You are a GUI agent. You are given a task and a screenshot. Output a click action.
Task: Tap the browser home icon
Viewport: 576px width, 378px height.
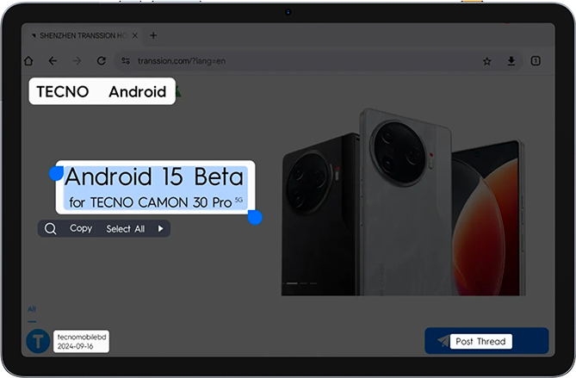(28, 61)
